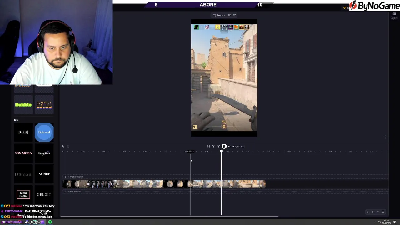Screen dimensions: 400x225
Task: Zoom in the timeline
Action: [x=373, y=212]
